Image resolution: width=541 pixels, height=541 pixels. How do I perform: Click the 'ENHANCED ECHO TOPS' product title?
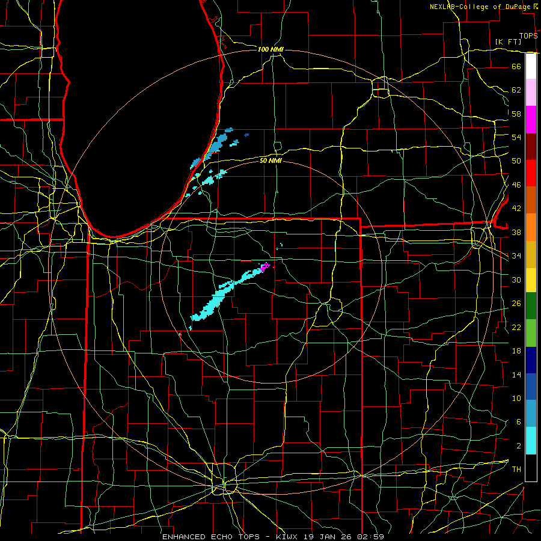click(x=211, y=537)
